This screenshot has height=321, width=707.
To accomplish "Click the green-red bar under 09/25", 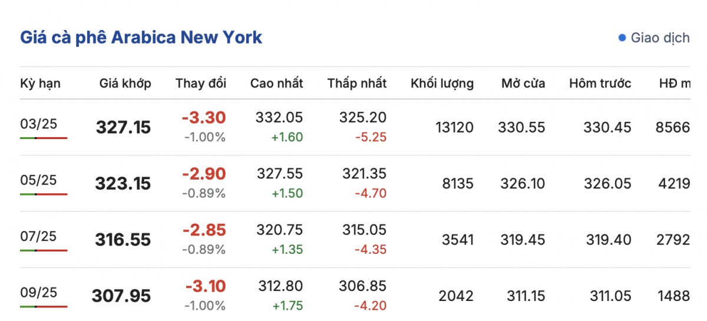I will tap(44, 306).
